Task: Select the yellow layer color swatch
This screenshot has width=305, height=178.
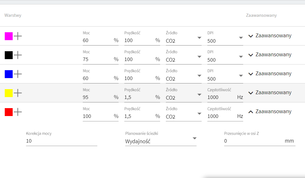Action: point(9,93)
